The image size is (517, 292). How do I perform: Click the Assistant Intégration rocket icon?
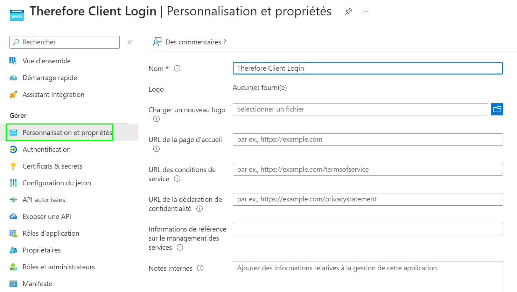pyautogui.click(x=13, y=94)
